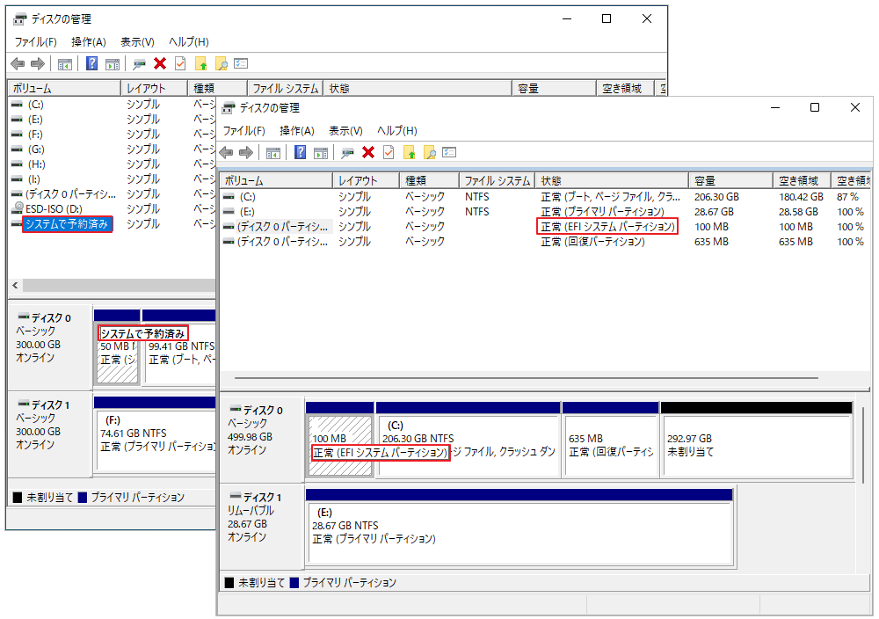This screenshot has height=619, width=879.
Task: Sort by レイアウト column in front window
Action: pos(366,180)
